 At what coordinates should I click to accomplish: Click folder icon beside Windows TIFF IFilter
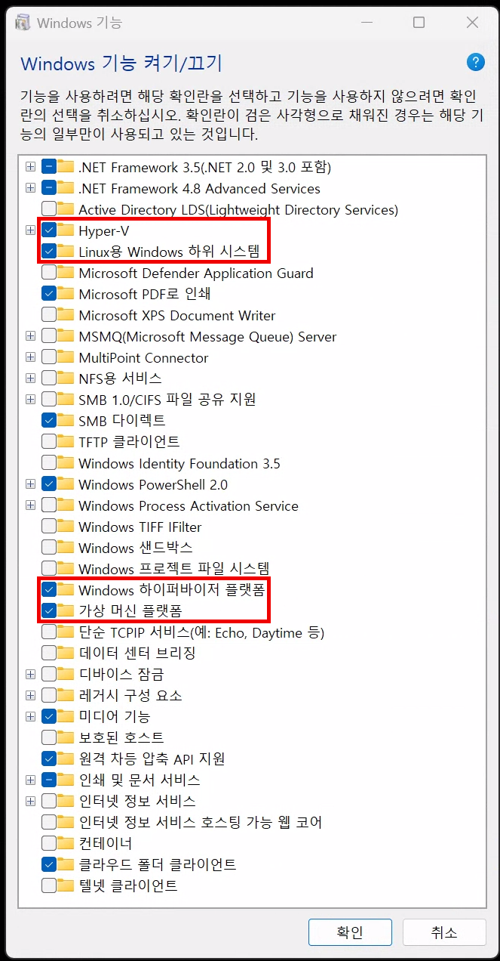pos(66,526)
